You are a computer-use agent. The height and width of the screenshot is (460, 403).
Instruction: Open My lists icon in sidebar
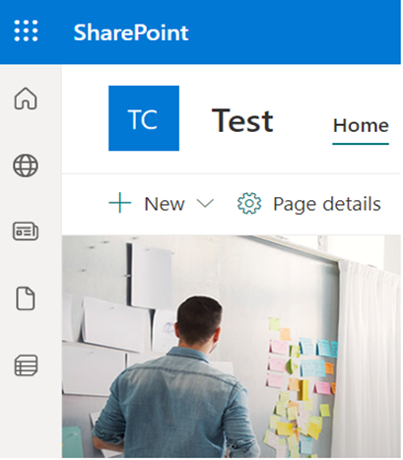pos(26,365)
